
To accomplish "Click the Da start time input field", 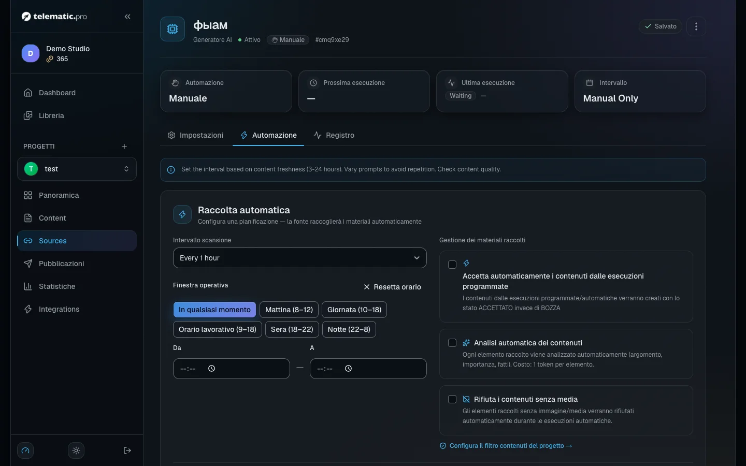I will [x=232, y=369].
